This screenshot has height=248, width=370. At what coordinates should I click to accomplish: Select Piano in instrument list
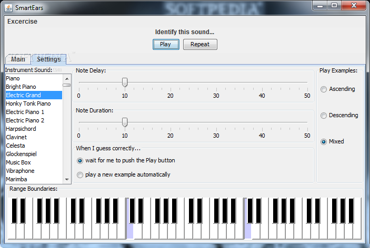[x=34, y=78]
